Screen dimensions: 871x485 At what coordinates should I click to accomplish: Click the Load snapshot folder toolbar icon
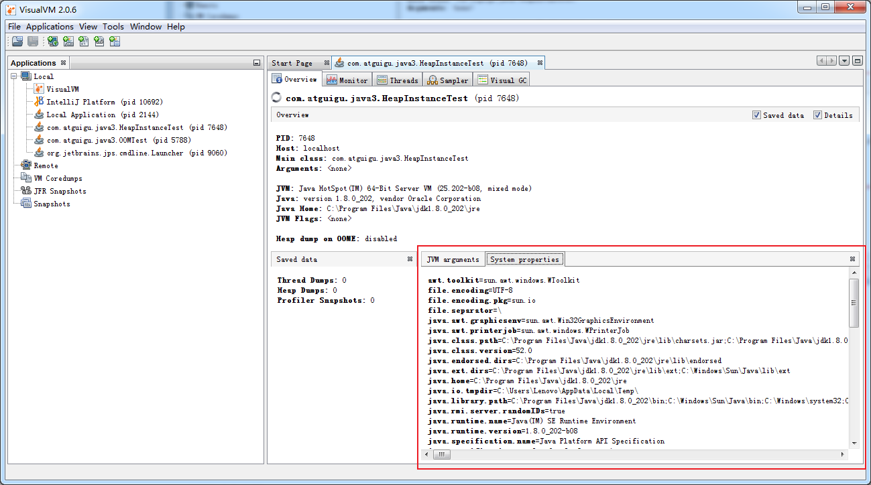pos(17,42)
